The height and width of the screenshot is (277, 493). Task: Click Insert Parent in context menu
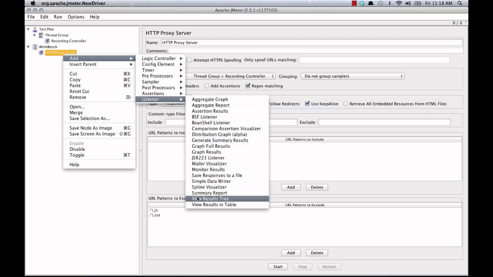[99, 64]
